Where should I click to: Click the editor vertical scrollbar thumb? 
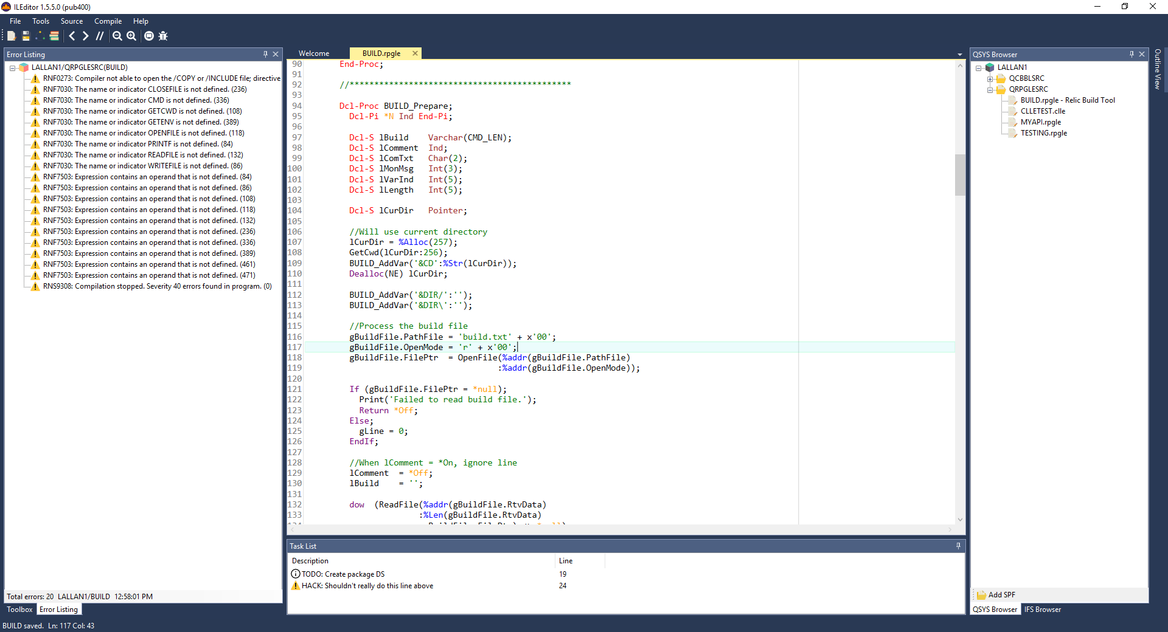pos(960,174)
